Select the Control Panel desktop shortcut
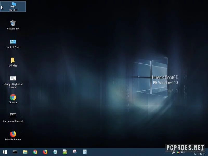 [x=13, y=44]
